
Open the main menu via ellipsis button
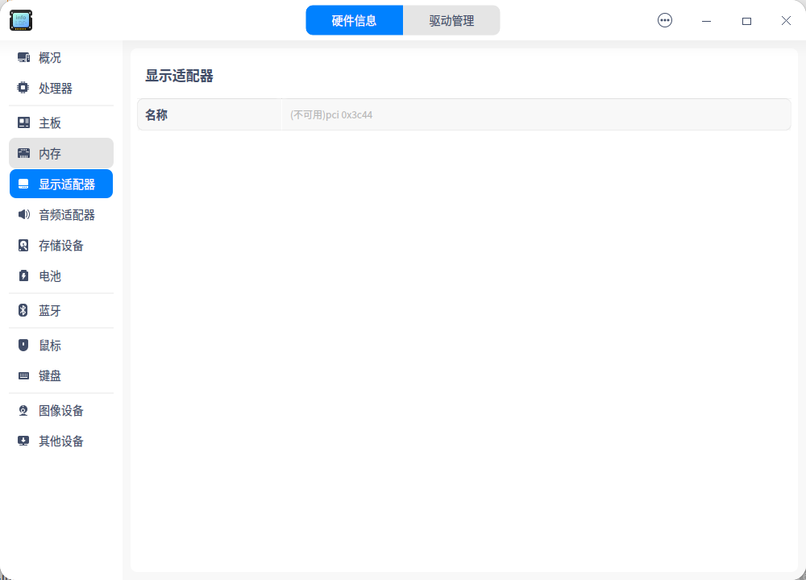(x=665, y=20)
